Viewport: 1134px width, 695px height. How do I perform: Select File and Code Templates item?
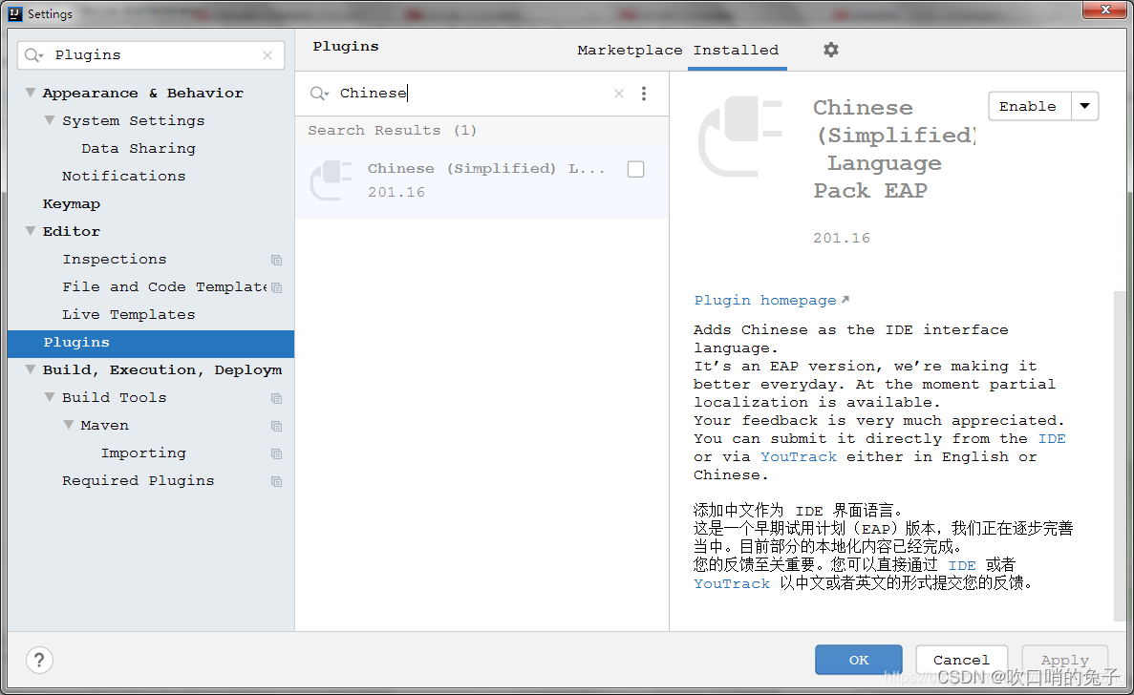coord(165,286)
